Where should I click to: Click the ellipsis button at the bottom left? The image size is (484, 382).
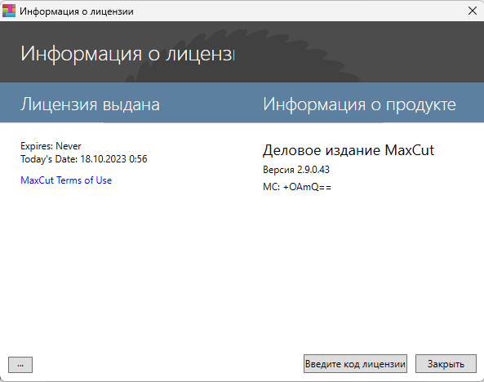(x=20, y=365)
